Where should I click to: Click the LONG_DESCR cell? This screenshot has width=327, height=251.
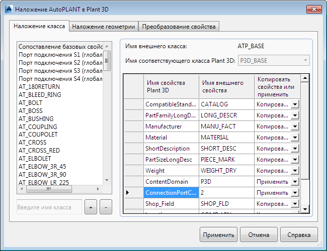point(226,115)
